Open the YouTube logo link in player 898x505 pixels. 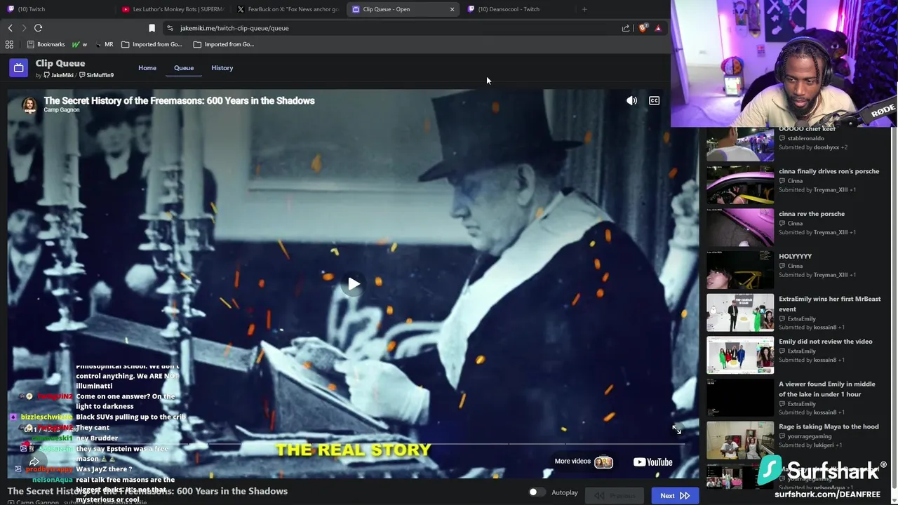tap(652, 462)
